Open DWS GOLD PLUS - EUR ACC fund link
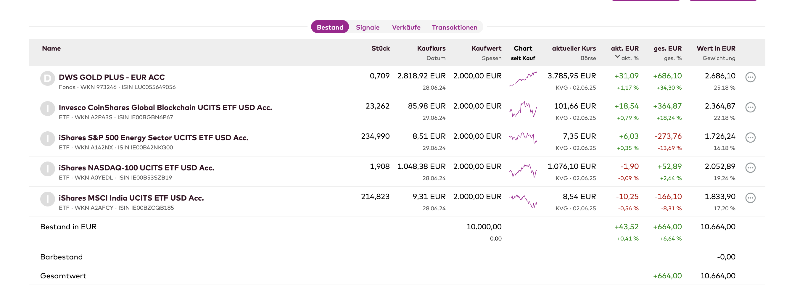 112,77
